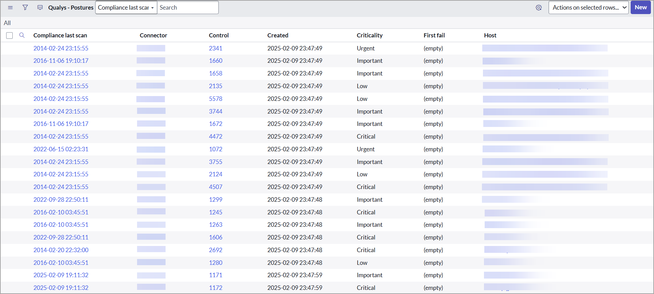Click the New button
Viewport: 654px width, 294px height.
[641, 8]
